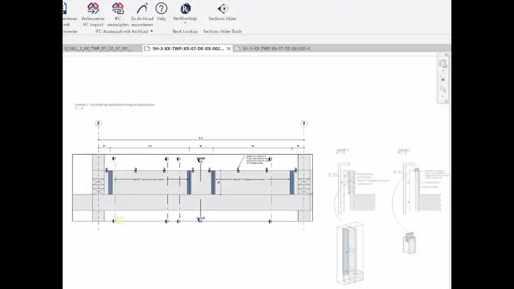Click the Schnitt 2 detail title text
Viewport: 514px width, 289px height.
tap(404, 150)
